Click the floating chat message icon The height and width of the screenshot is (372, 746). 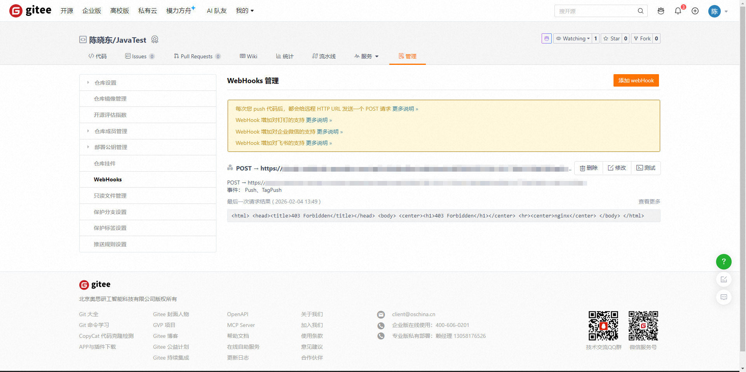(x=723, y=297)
